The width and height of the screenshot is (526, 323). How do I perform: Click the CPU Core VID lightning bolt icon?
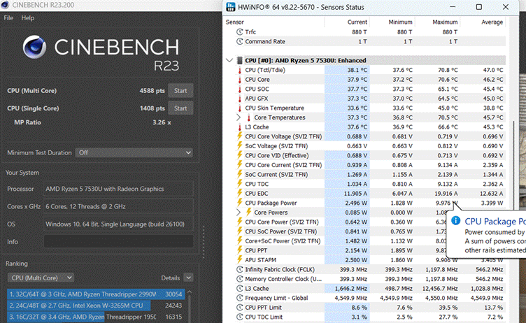239,155
